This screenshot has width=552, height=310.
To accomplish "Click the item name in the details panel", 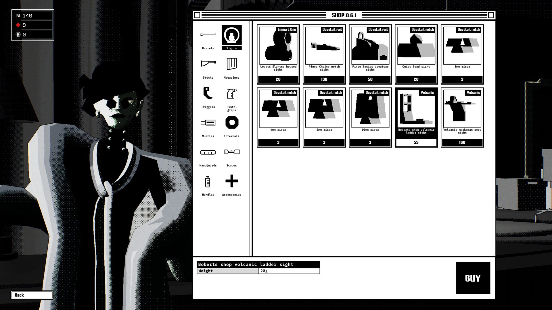I will click(x=246, y=264).
